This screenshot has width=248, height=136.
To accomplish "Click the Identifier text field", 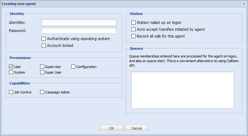I will pos(79,22).
